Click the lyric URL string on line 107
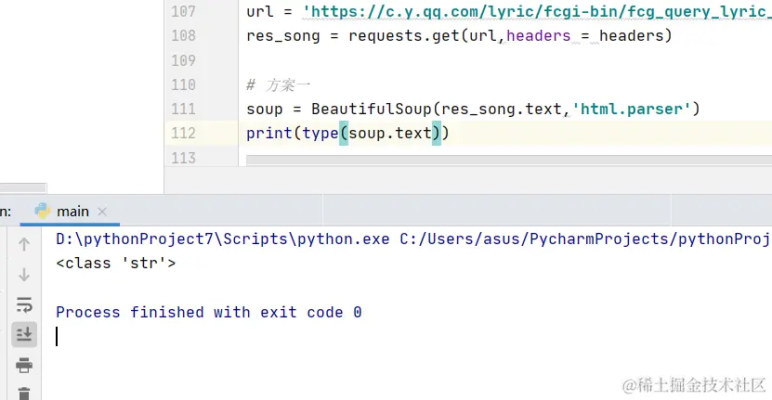Image resolution: width=772 pixels, height=400 pixels. pos(537,11)
